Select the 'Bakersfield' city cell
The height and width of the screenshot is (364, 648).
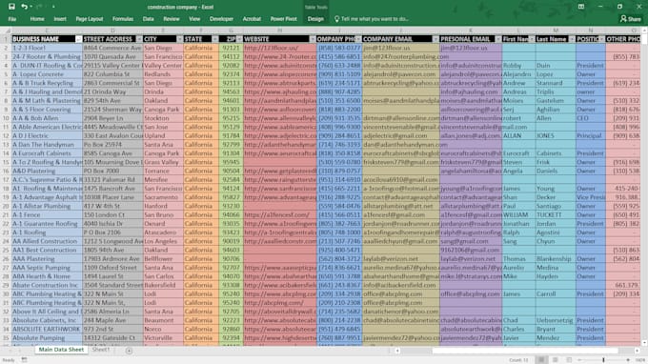163,285
